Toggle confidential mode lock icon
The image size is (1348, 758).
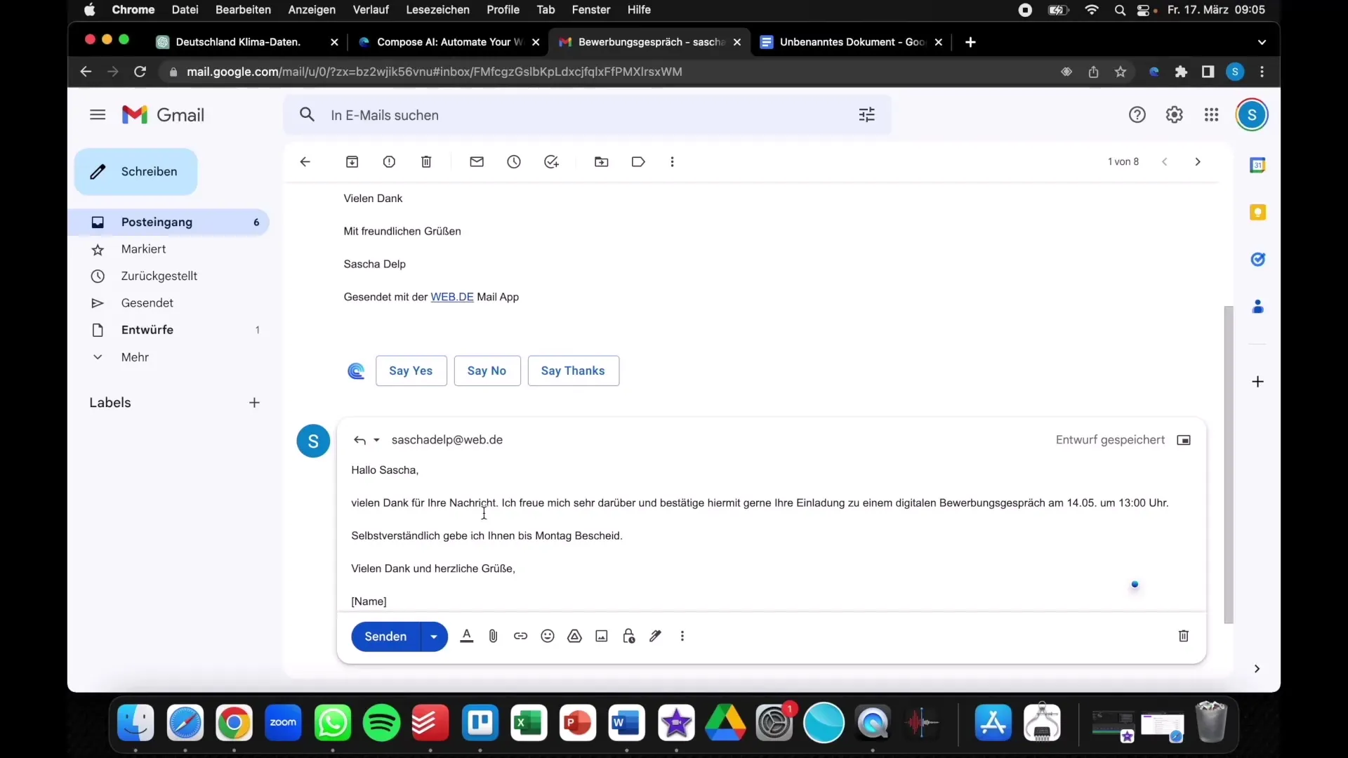tap(629, 637)
